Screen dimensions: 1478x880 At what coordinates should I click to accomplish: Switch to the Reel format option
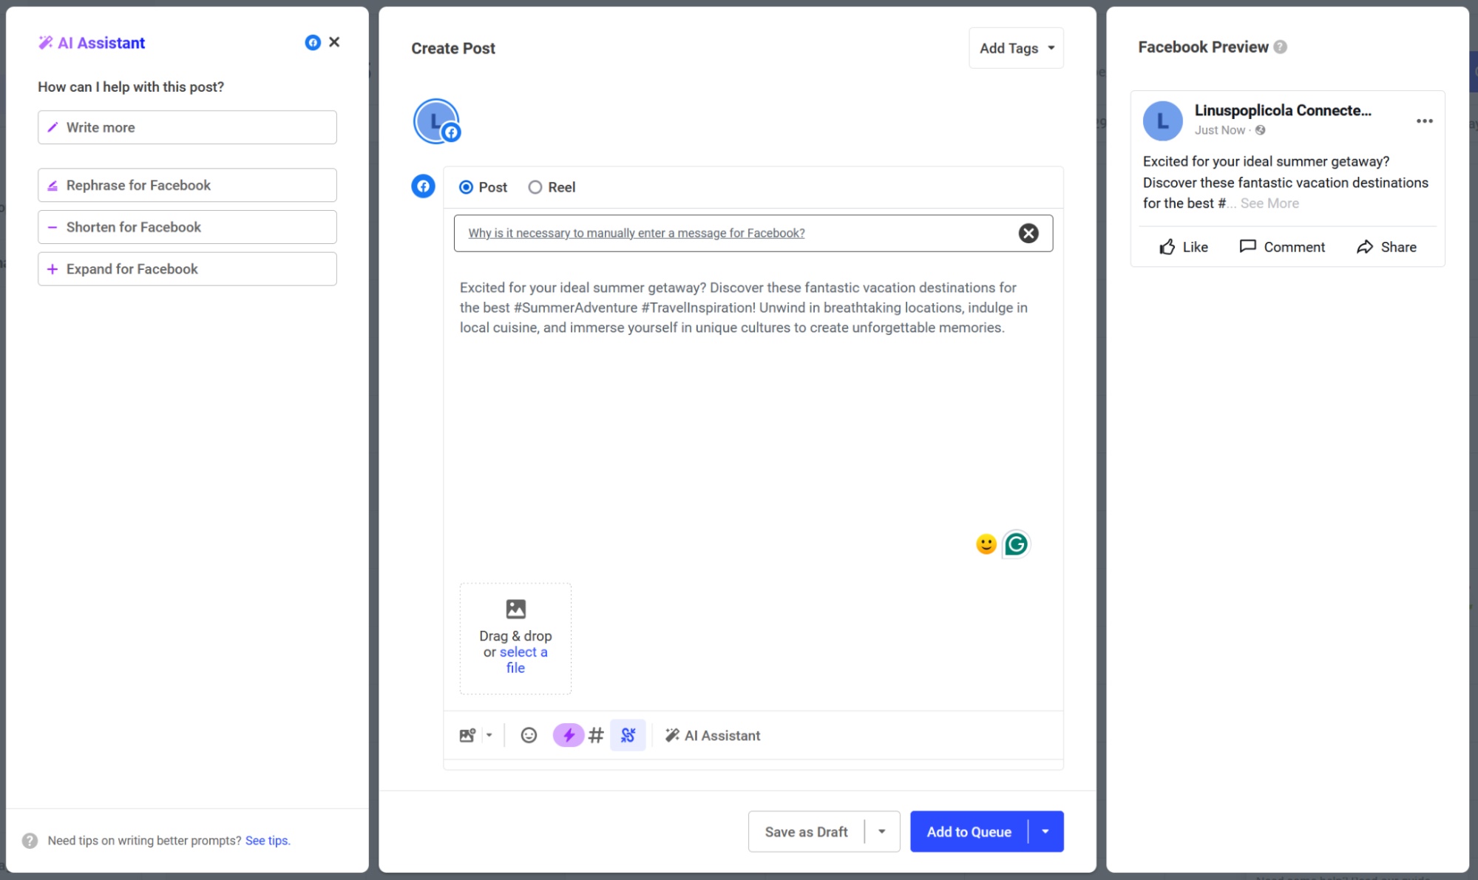click(x=535, y=187)
